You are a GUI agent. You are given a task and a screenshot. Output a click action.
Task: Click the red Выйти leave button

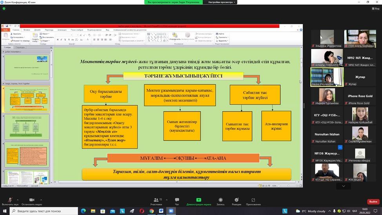373,202
